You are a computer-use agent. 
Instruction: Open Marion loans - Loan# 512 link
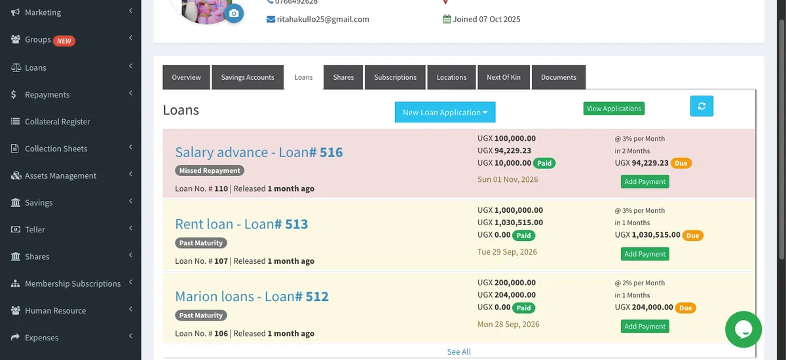(252, 297)
